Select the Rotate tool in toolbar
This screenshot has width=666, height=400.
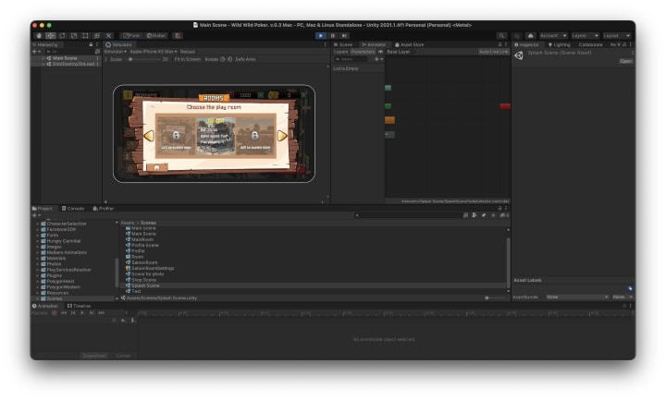[62, 36]
